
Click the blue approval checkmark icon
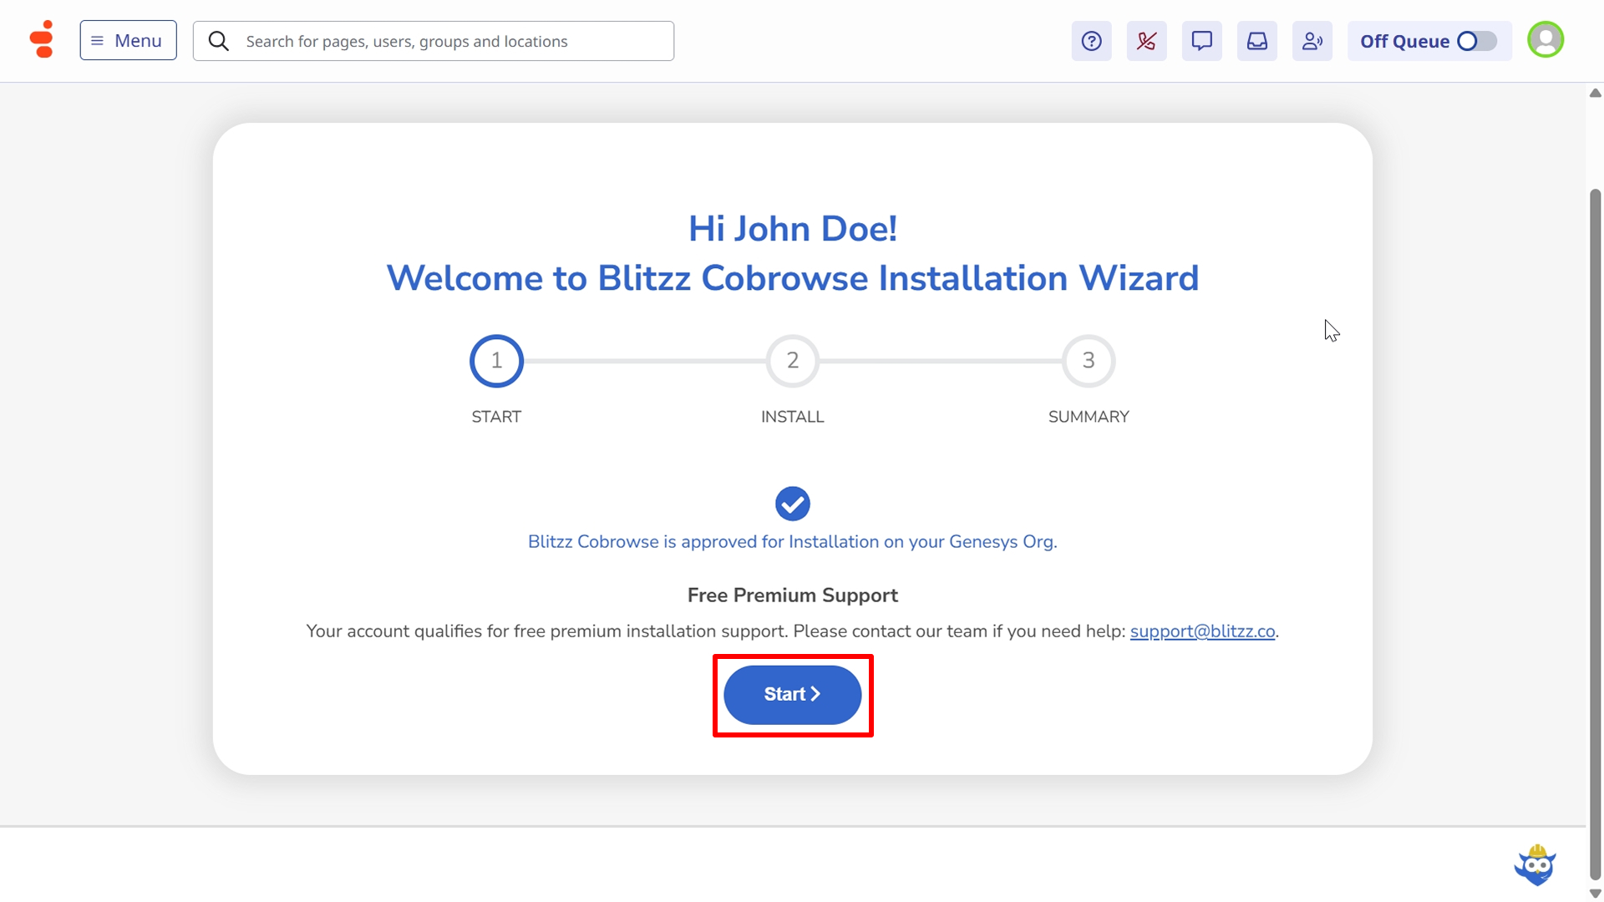(792, 504)
